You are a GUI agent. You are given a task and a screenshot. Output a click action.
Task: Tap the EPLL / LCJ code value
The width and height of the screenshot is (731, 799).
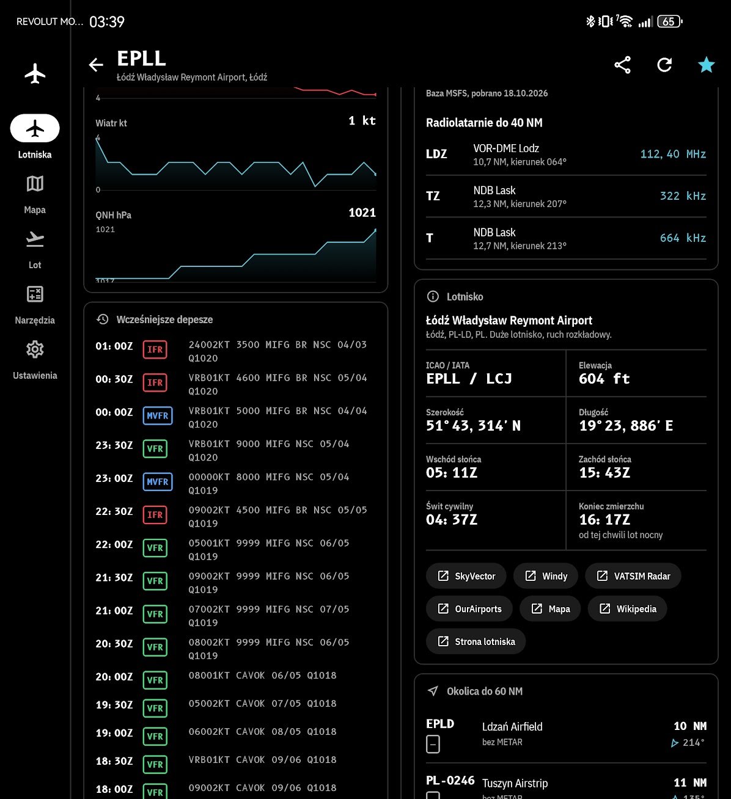tap(469, 379)
